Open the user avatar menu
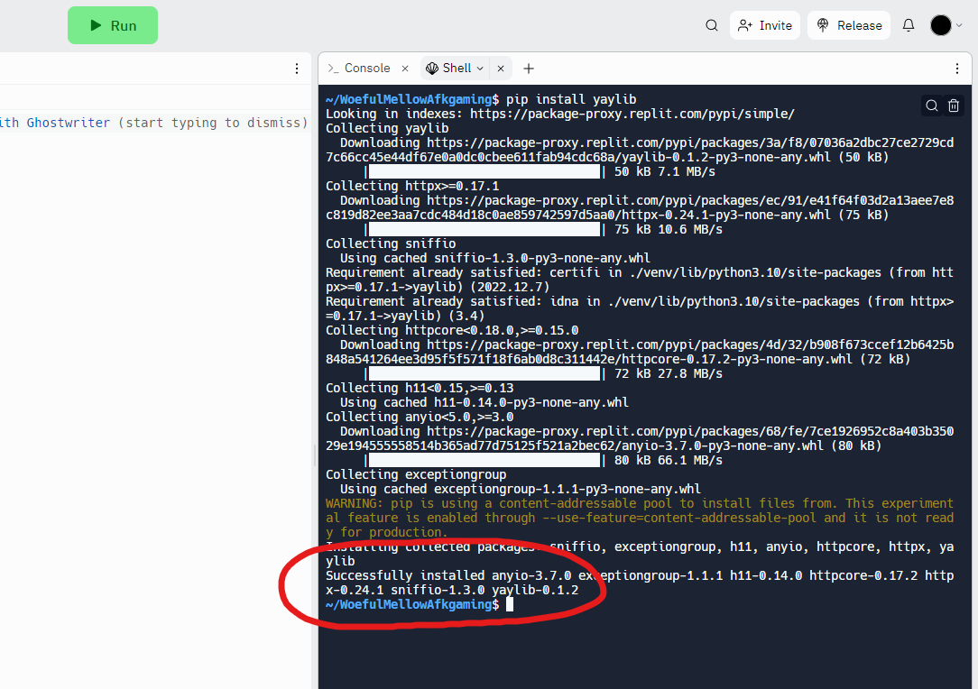Image resolution: width=978 pixels, height=689 pixels. [x=946, y=25]
